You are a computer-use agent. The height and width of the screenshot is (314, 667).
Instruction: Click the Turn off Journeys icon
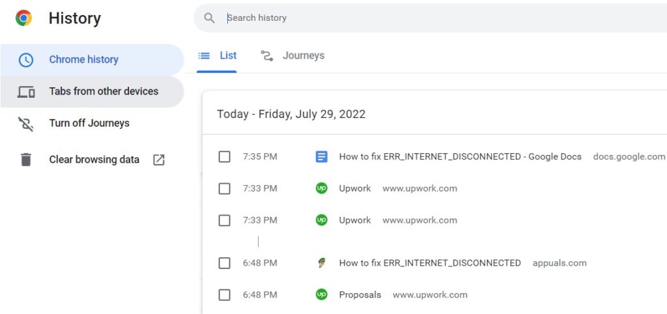(x=26, y=124)
